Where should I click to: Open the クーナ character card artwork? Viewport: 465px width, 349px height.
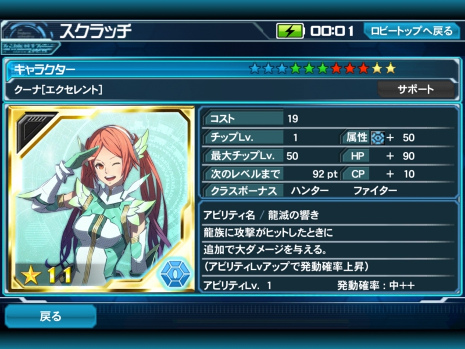(x=101, y=199)
